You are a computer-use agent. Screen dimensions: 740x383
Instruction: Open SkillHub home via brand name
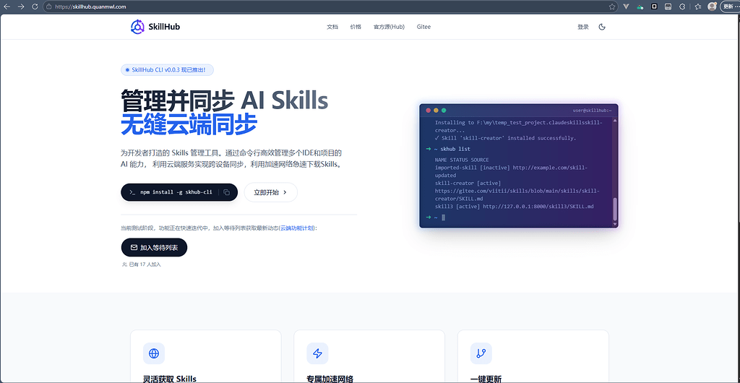pyautogui.click(x=163, y=27)
